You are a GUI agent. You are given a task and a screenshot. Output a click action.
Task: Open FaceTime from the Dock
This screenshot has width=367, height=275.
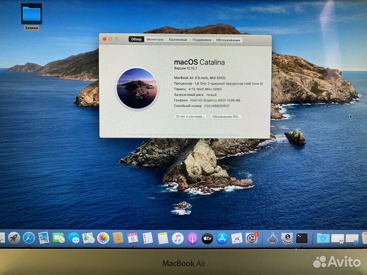coord(59,238)
